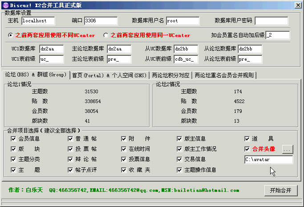The height and width of the screenshot is (207, 304).
Task: Edit the 主论坛数据库 field
Action: click(119, 49)
